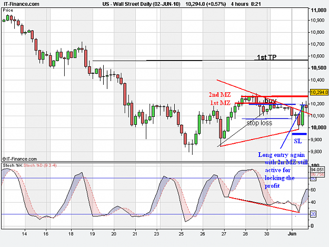Click the date label 21
This screenshot has height=247, width=329.
pos(135,234)
